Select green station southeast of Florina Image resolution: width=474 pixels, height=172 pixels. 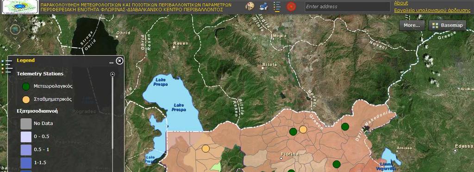pos(337,165)
